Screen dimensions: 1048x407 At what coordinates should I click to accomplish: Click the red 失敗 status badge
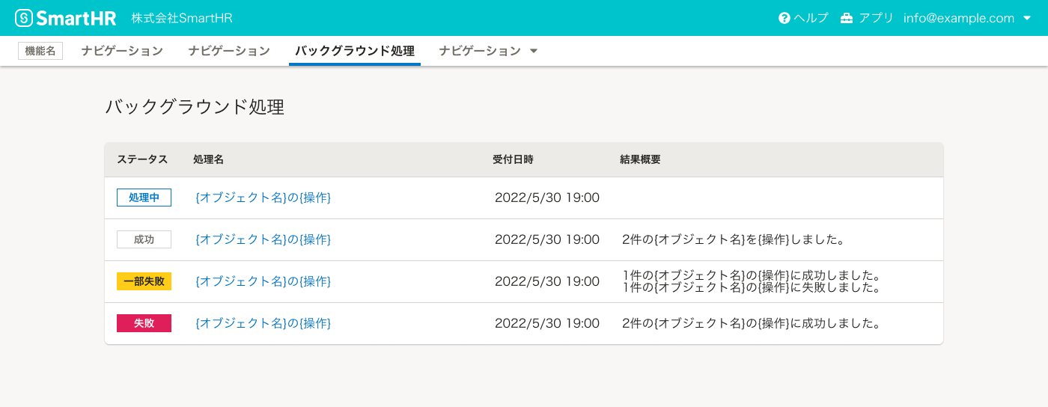[x=144, y=323]
